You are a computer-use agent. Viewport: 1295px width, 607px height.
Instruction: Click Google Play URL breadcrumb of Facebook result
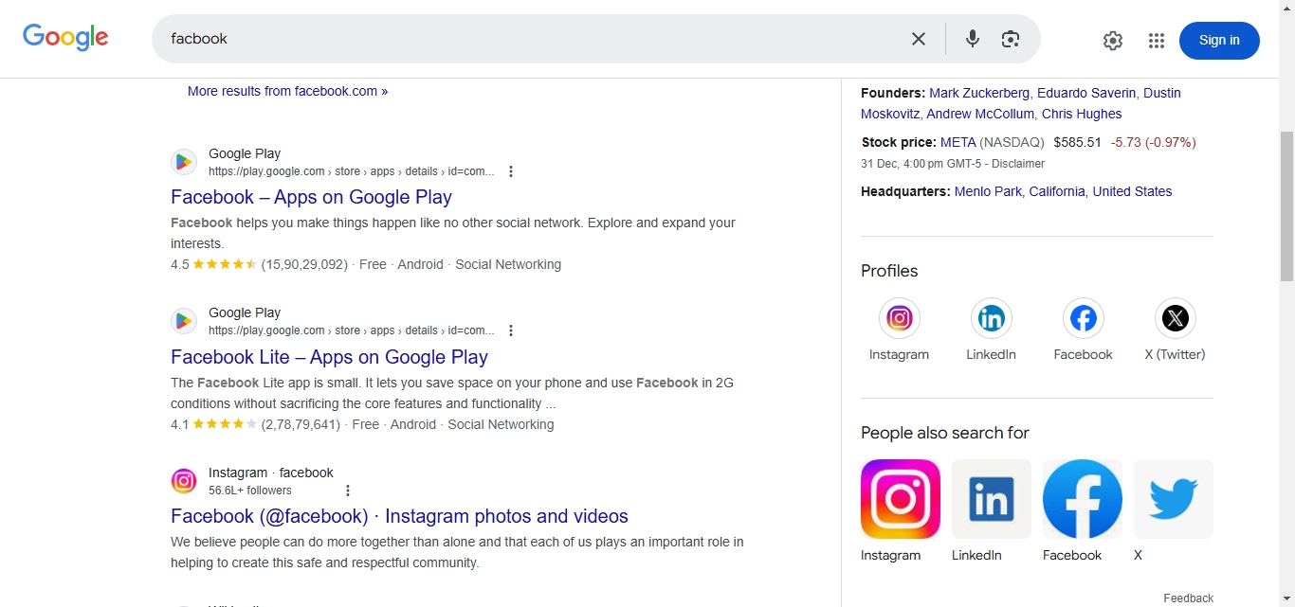[352, 171]
